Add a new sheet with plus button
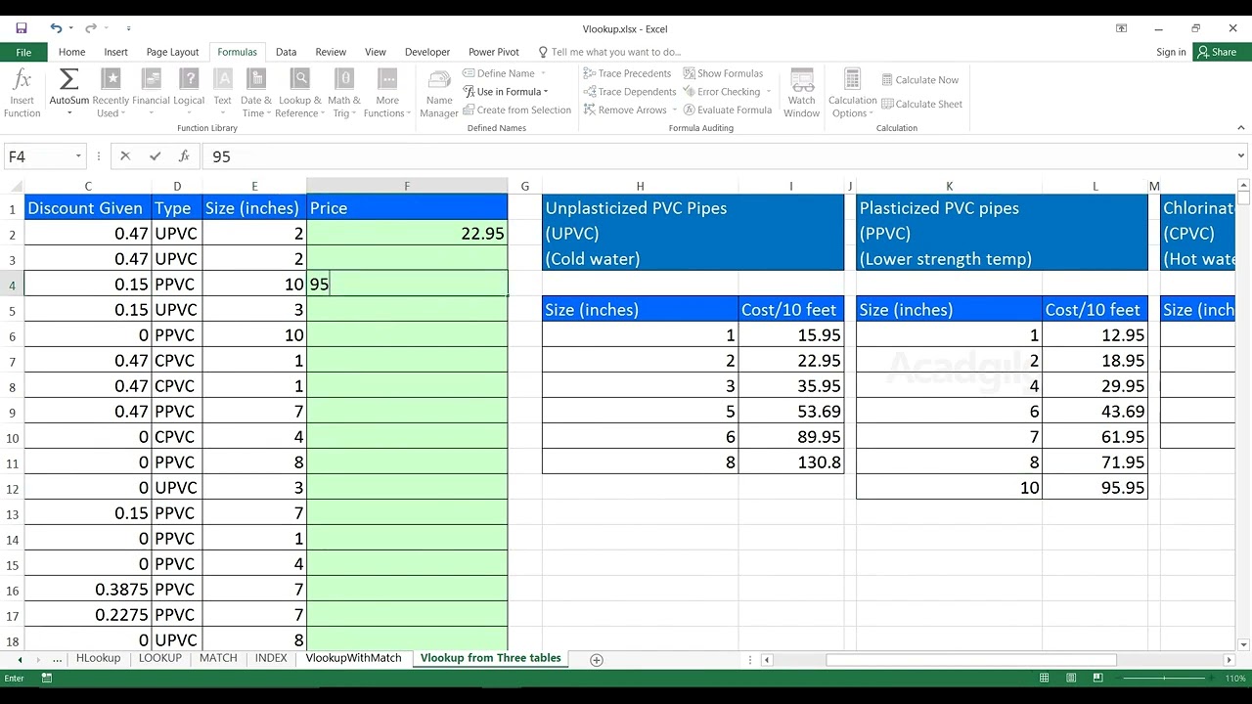1252x704 pixels. click(x=597, y=659)
